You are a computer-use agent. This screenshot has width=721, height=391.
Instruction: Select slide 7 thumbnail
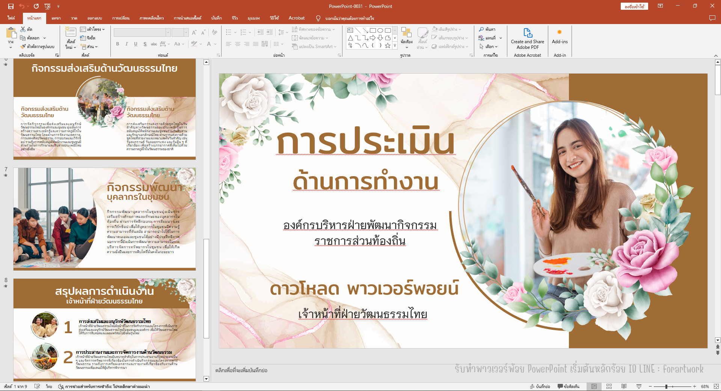(104, 219)
